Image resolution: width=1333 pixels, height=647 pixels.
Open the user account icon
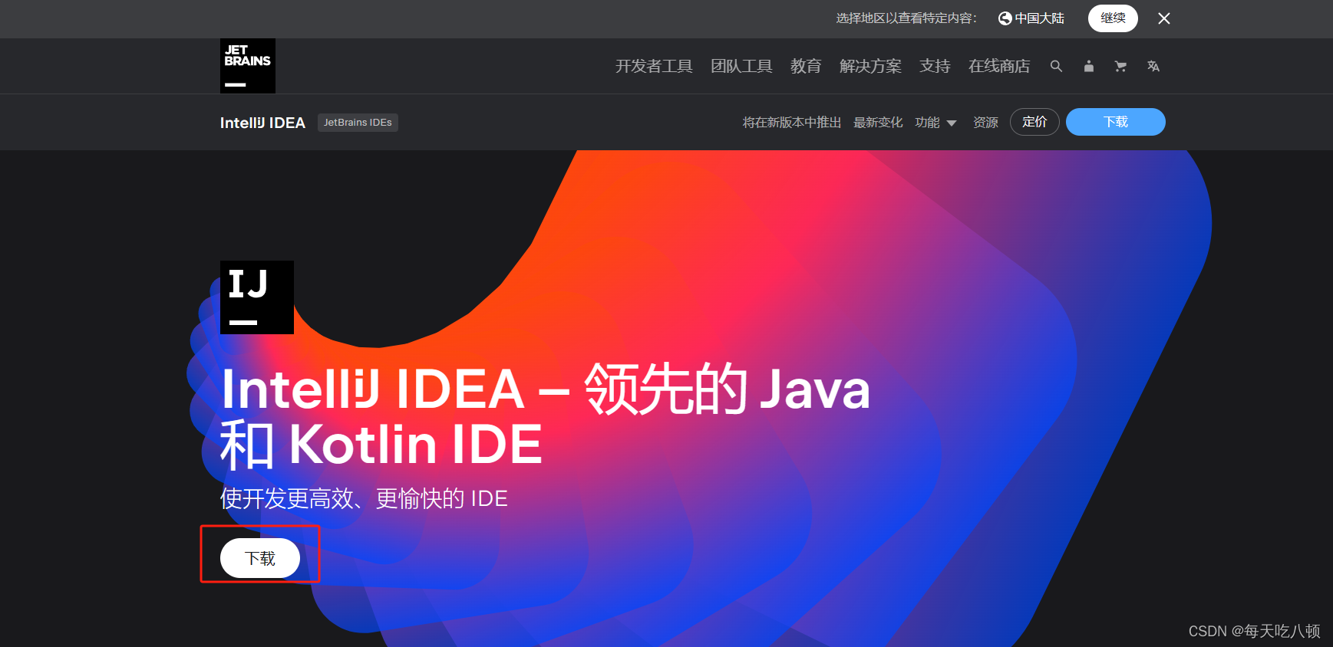pyautogui.click(x=1088, y=67)
